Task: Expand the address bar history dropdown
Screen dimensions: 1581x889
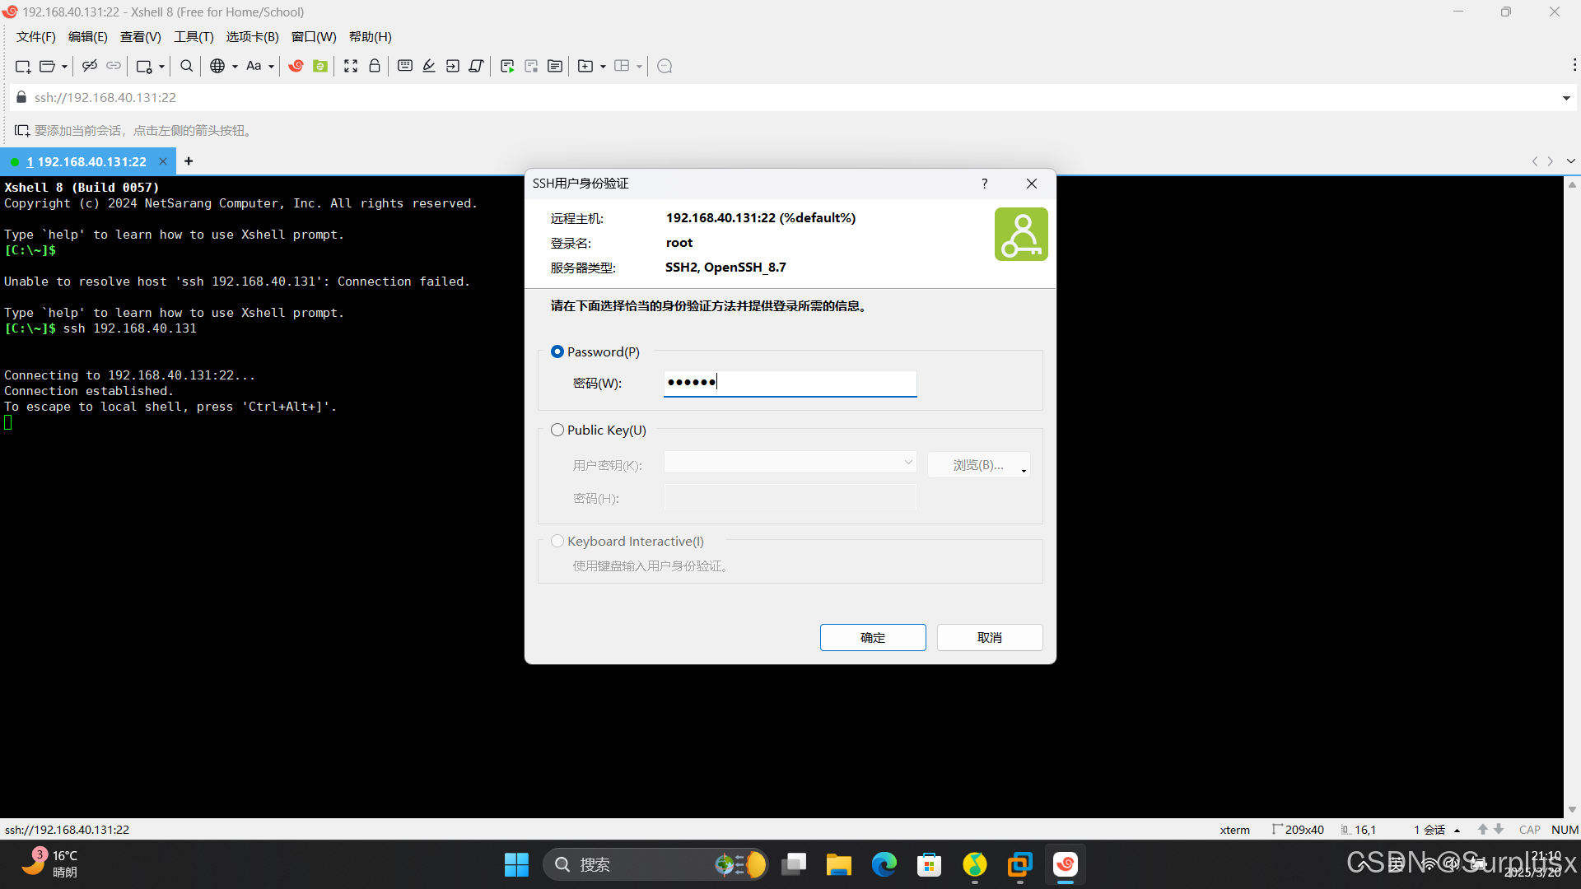Action: [1565, 98]
